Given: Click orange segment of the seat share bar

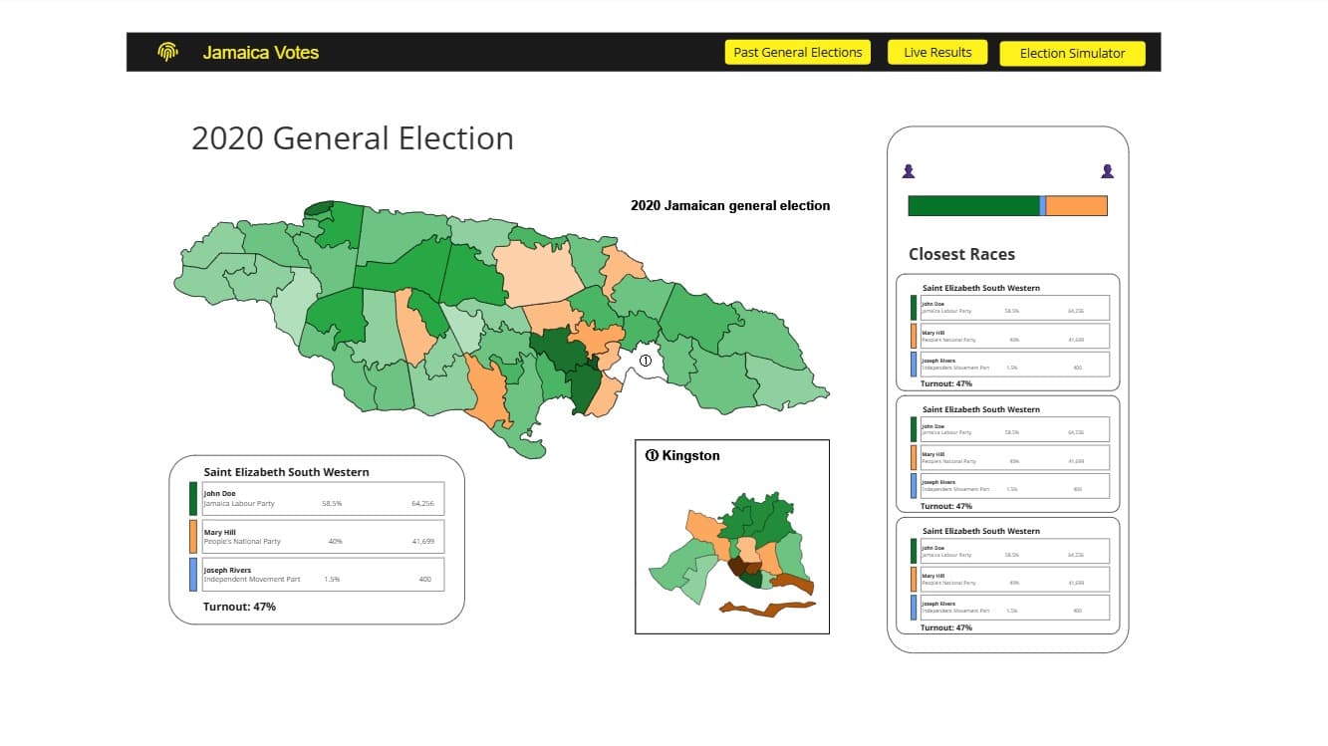Looking at the screenshot, I should 1076,206.
